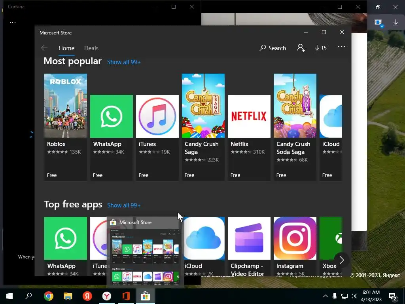The height and width of the screenshot is (304, 405).
Task: Click the browser download arrow icon
Action: point(396,23)
